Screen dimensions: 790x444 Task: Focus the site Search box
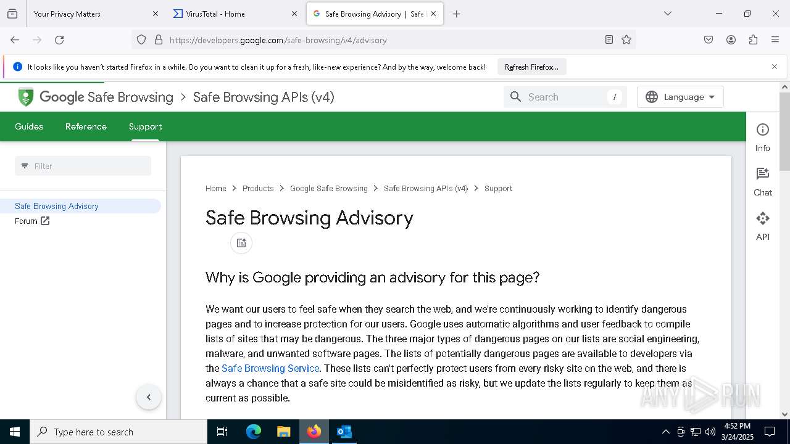pyautogui.click(x=565, y=97)
